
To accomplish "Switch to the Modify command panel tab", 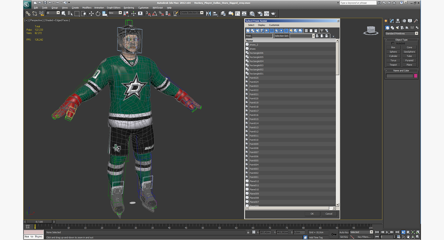I will click(x=392, y=21).
